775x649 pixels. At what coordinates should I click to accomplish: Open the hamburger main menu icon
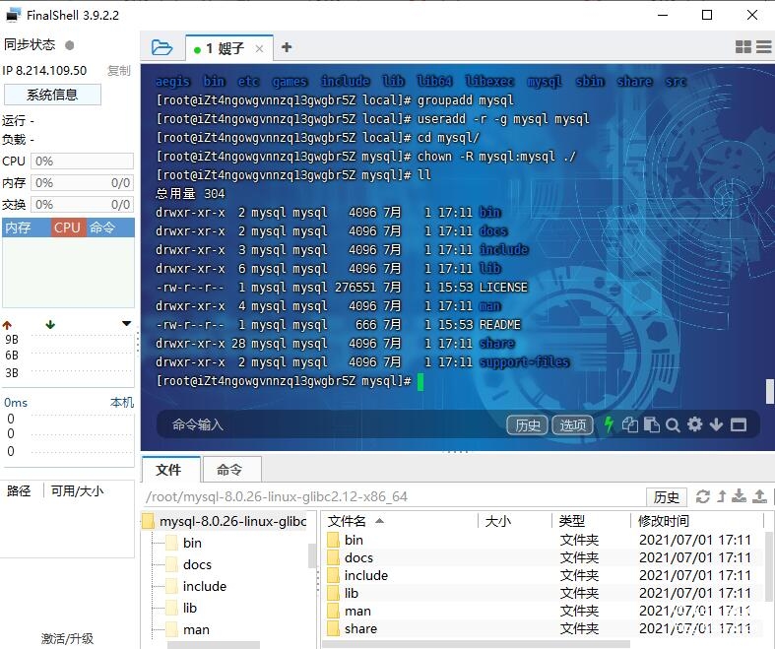click(x=763, y=47)
